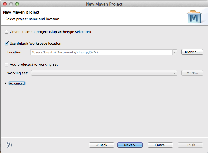Open the Location path dropdown arrow

[175, 52]
